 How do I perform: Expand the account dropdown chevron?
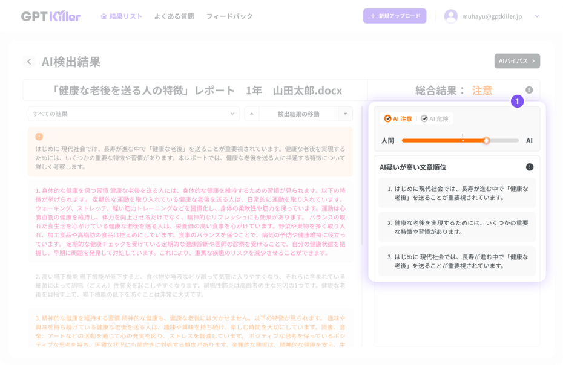(537, 16)
